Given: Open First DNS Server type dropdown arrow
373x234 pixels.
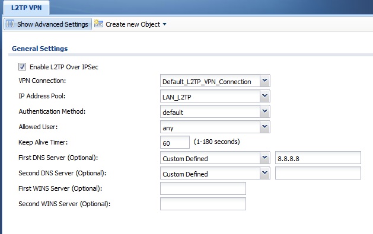Looking at the screenshot, I should click(264, 158).
